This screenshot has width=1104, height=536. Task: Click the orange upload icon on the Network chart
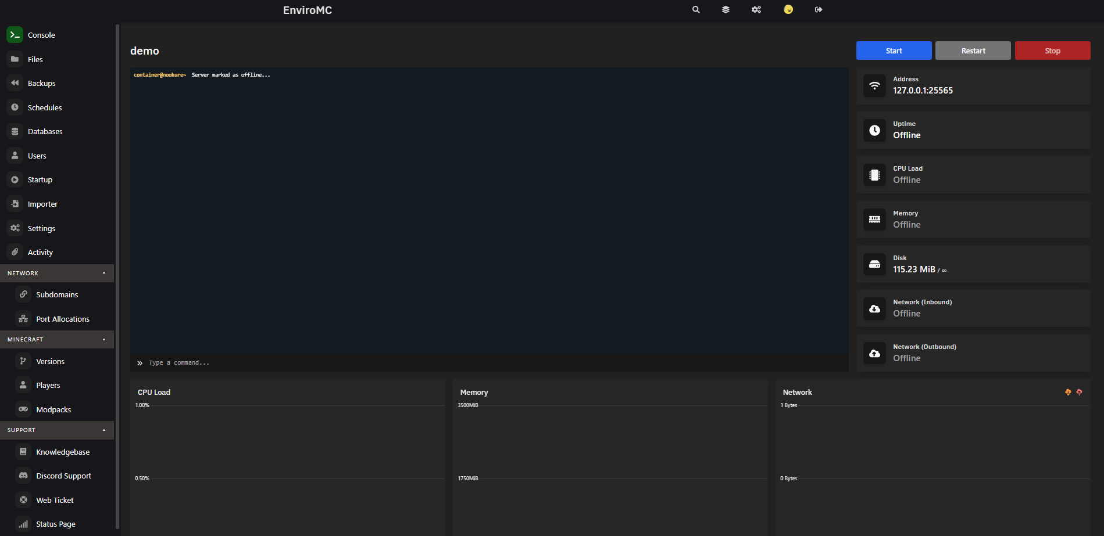(1068, 393)
